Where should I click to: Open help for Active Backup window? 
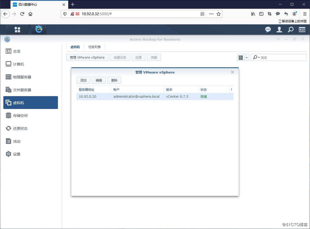click(x=278, y=39)
